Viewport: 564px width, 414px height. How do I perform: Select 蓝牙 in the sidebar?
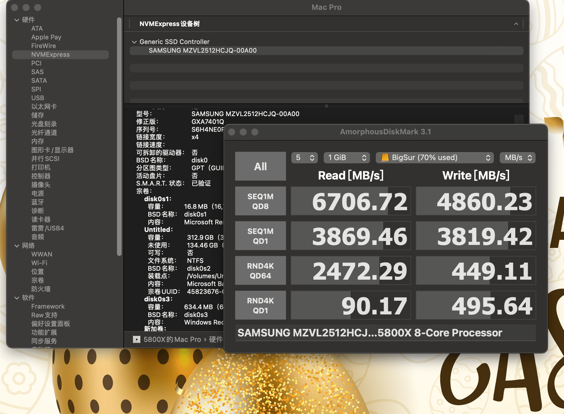(38, 202)
